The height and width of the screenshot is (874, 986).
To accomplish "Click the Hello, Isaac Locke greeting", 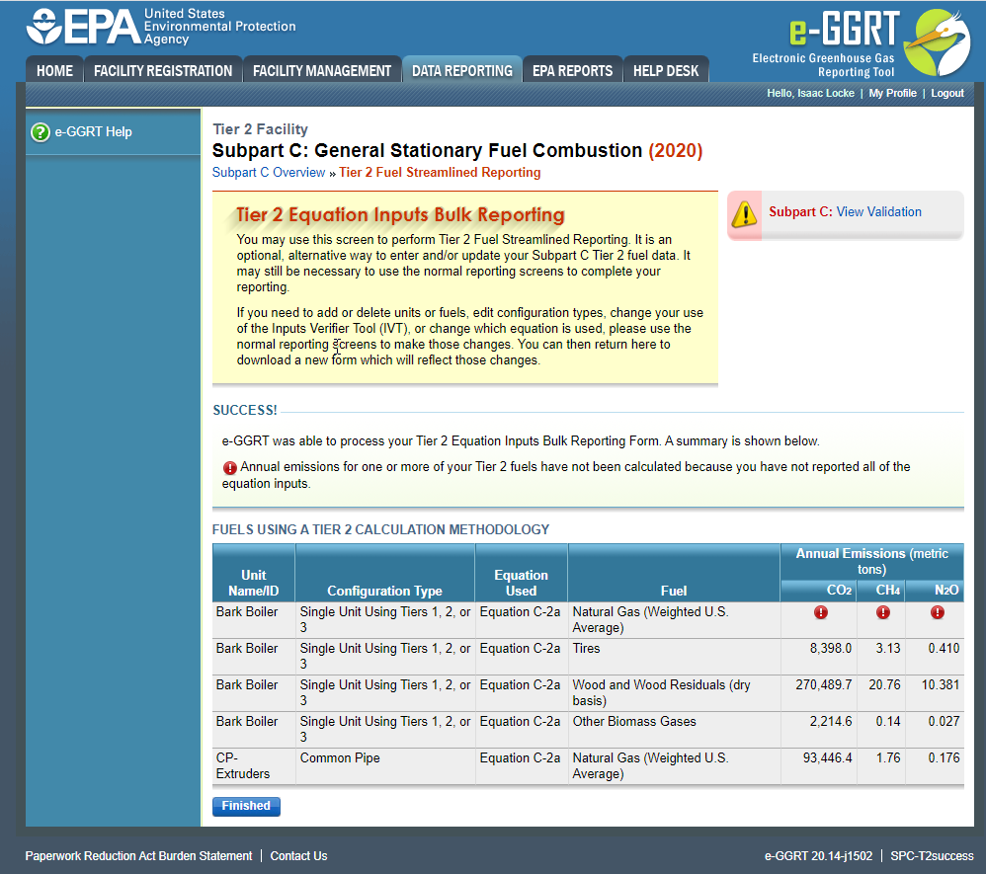I will click(810, 93).
